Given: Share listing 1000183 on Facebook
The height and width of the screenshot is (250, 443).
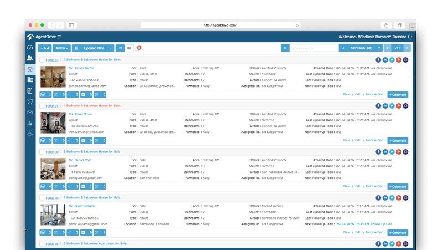Looking at the screenshot, I should (379, 59).
